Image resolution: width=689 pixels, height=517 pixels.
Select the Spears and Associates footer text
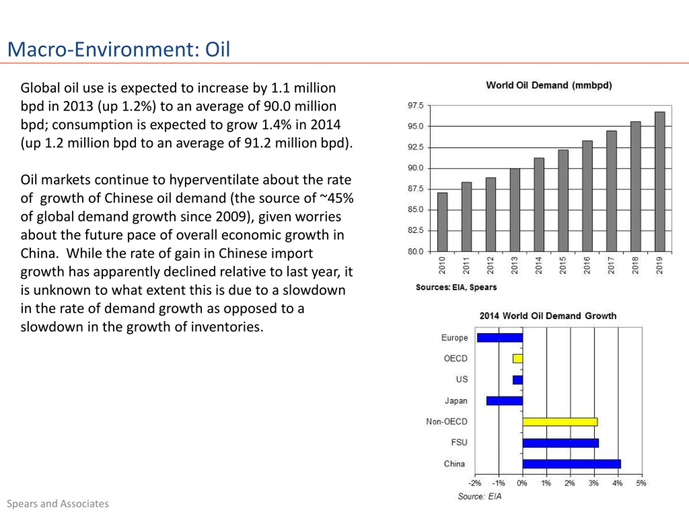(x=58, y=504)
